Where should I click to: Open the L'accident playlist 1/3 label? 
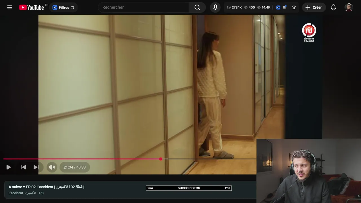pos(26,193)
